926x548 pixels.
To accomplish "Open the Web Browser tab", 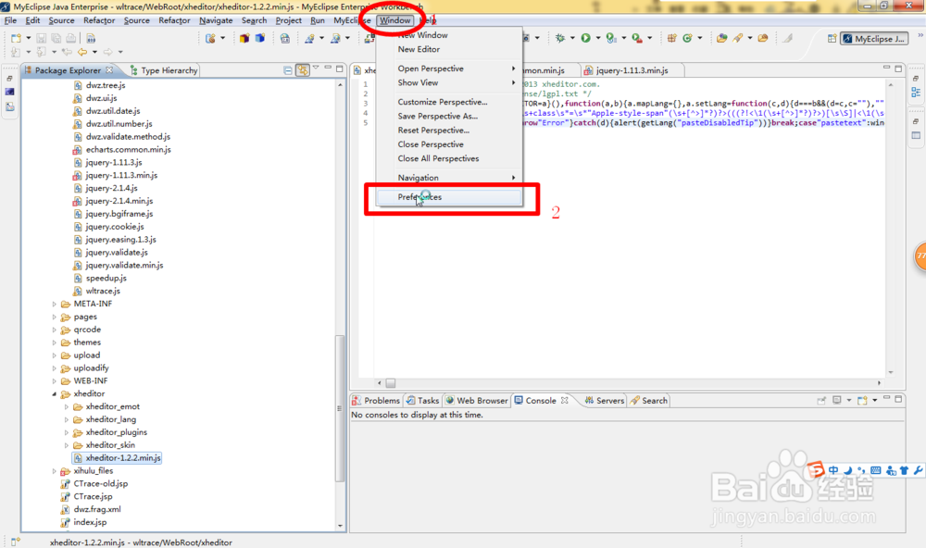I will point(477,401).
